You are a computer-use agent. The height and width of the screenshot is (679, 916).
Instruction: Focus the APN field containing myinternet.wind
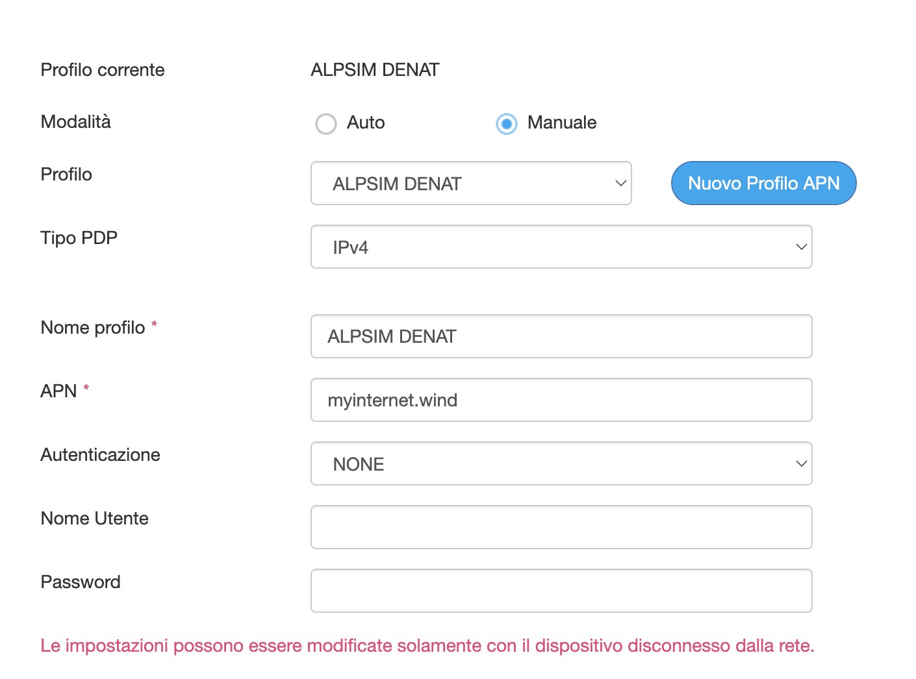[561, 401]
